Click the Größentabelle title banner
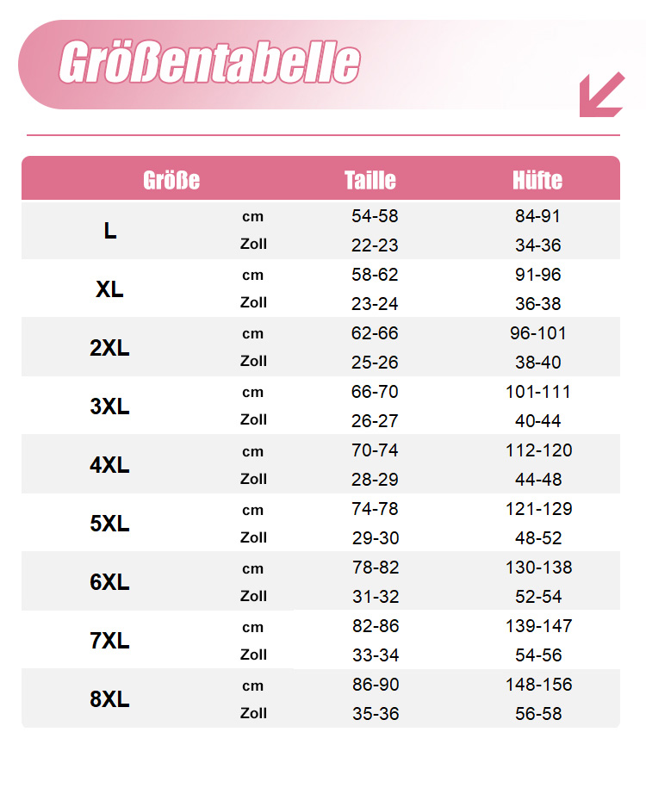 [x=209, y=63]
